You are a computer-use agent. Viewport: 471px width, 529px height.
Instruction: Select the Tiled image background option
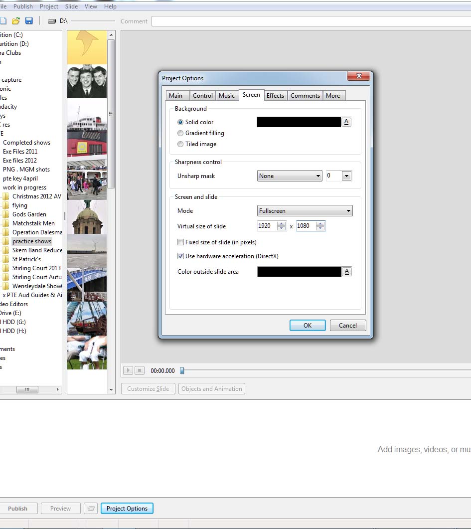pyautogui.click(x=180, y=144)
